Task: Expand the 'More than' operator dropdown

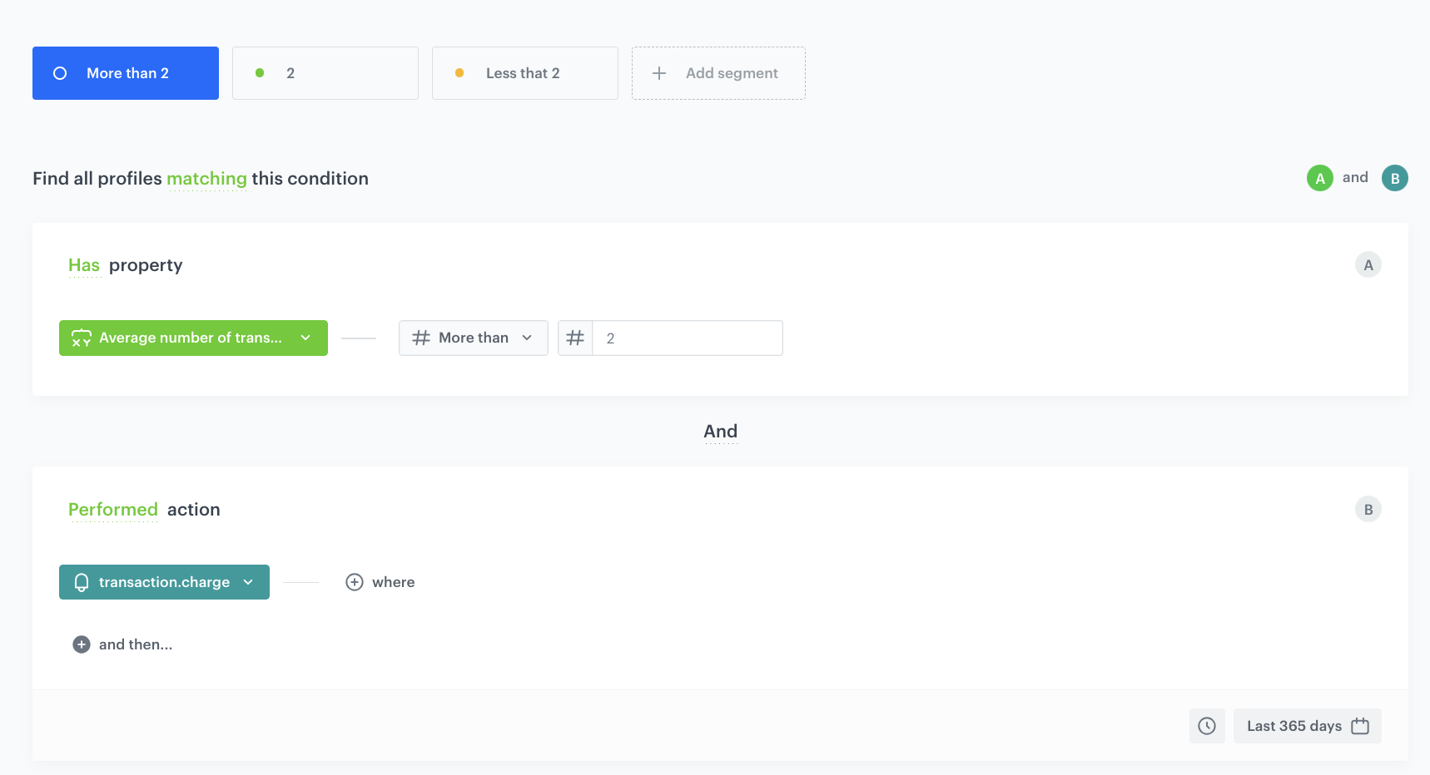Action: pyautogui.click(x=473, y=338)
